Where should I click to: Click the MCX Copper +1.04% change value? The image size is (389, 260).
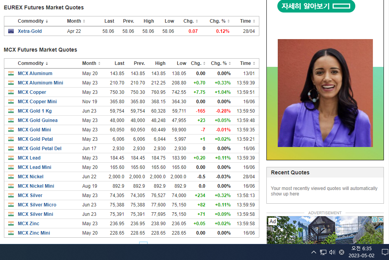click(223, 92)
